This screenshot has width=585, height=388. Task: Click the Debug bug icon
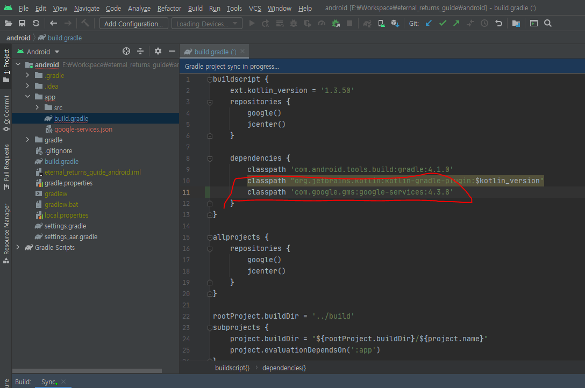click(x=294, y=24)
